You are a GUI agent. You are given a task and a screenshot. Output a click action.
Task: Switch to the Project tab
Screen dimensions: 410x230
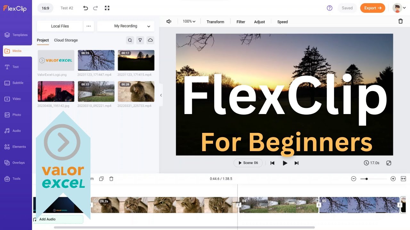[43, 40]
